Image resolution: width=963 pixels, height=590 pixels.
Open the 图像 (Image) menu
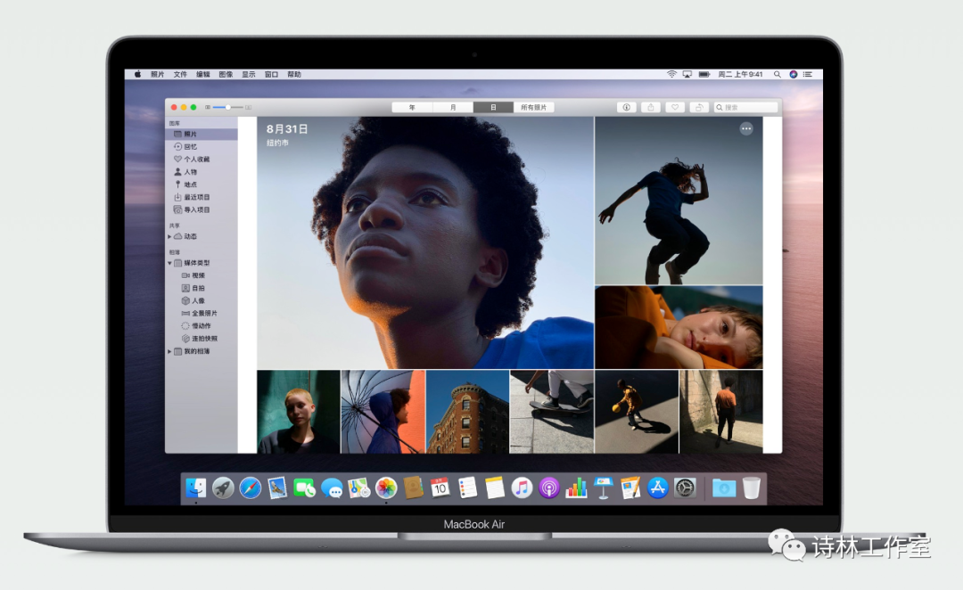(226, 74)
